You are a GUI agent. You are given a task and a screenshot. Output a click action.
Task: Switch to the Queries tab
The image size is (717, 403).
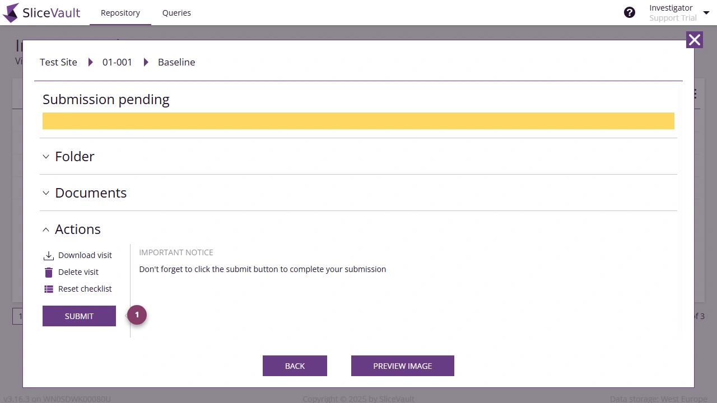click(x=176, y=12)
